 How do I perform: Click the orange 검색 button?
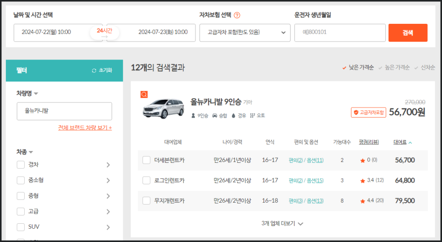coord(408,32)
